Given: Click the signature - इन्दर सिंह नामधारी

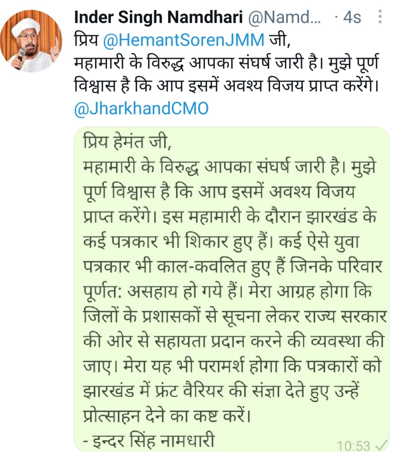Looking at the screenshot, I should point(149,440).
